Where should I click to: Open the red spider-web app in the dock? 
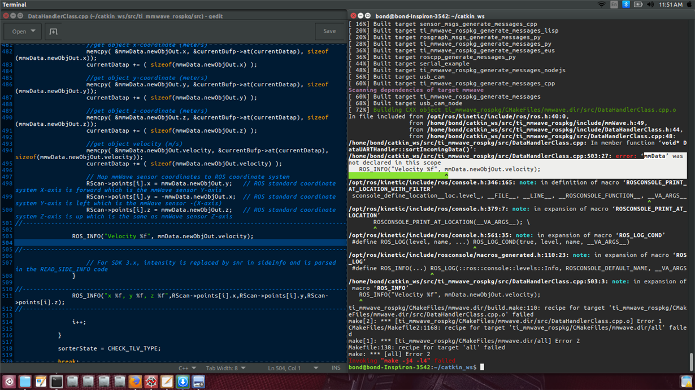coord(151,382)
